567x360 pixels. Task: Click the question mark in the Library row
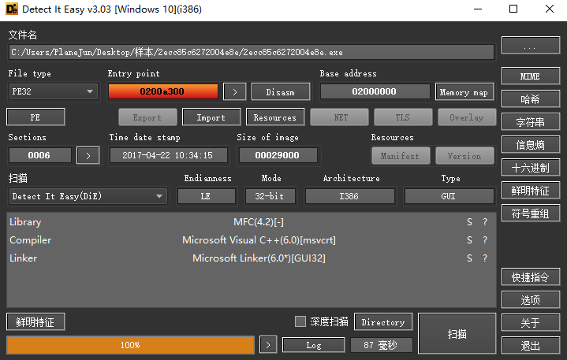485,222
